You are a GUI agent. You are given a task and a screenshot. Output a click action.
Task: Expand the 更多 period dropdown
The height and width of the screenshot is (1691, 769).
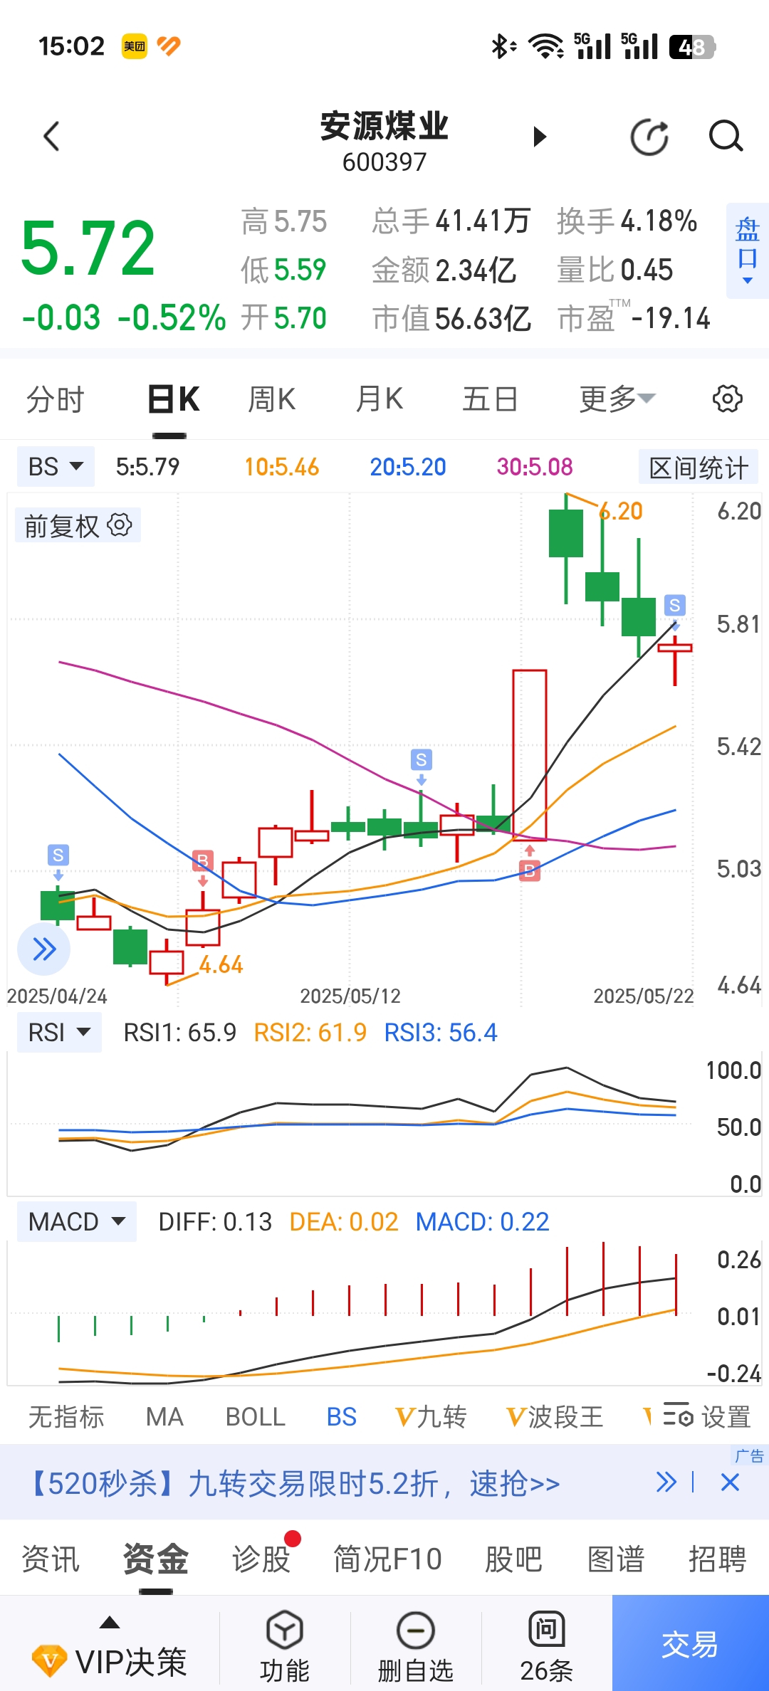coord(617,399)
